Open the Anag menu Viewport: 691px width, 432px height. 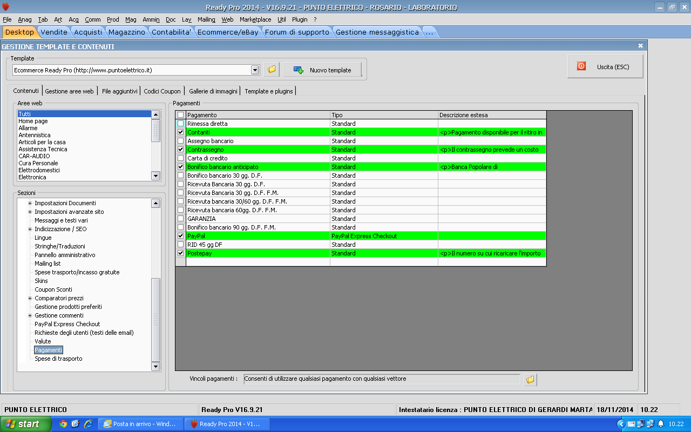(x=25, y=19)
